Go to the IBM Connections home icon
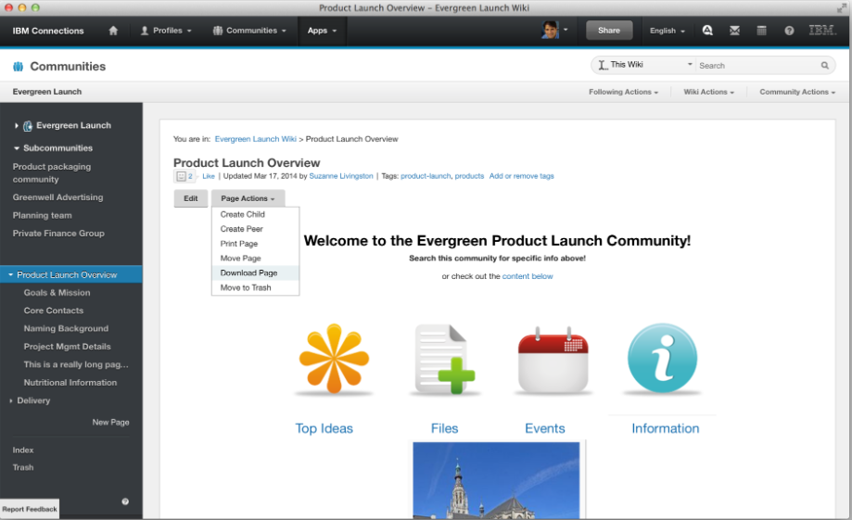852x520 pixels. coord(113,31)
